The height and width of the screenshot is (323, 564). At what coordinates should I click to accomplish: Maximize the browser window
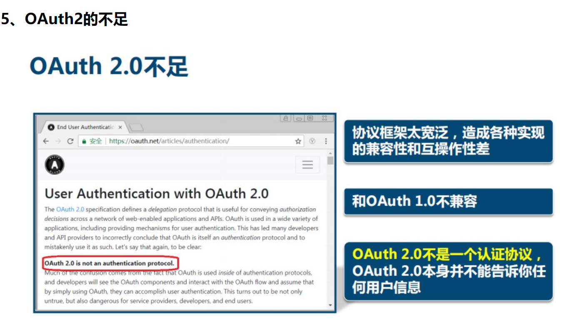[x=310, y=118]
